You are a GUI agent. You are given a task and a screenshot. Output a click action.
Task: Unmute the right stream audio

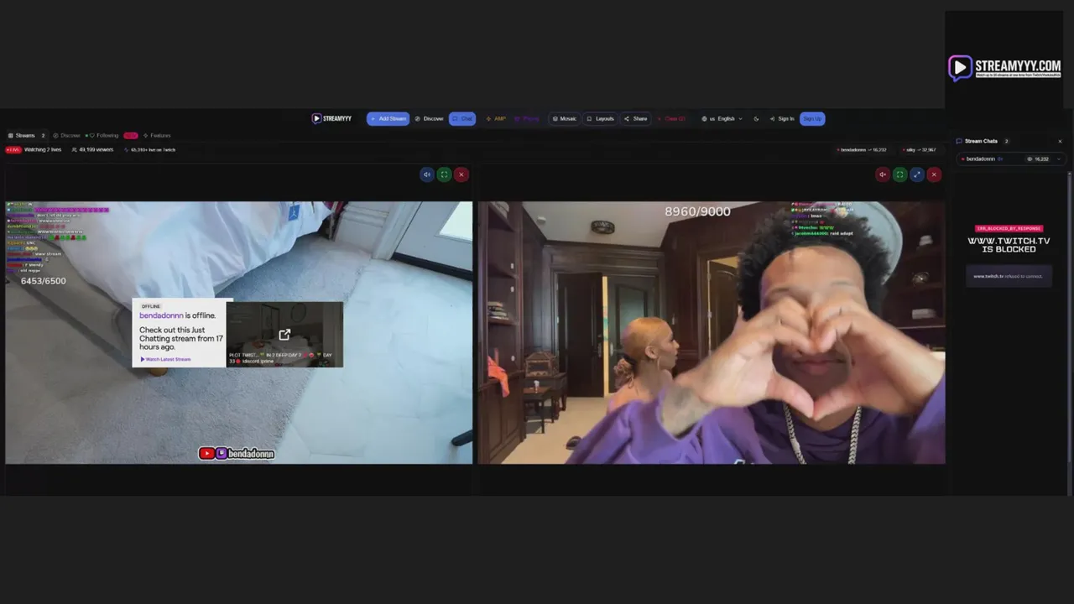(883, 174)
